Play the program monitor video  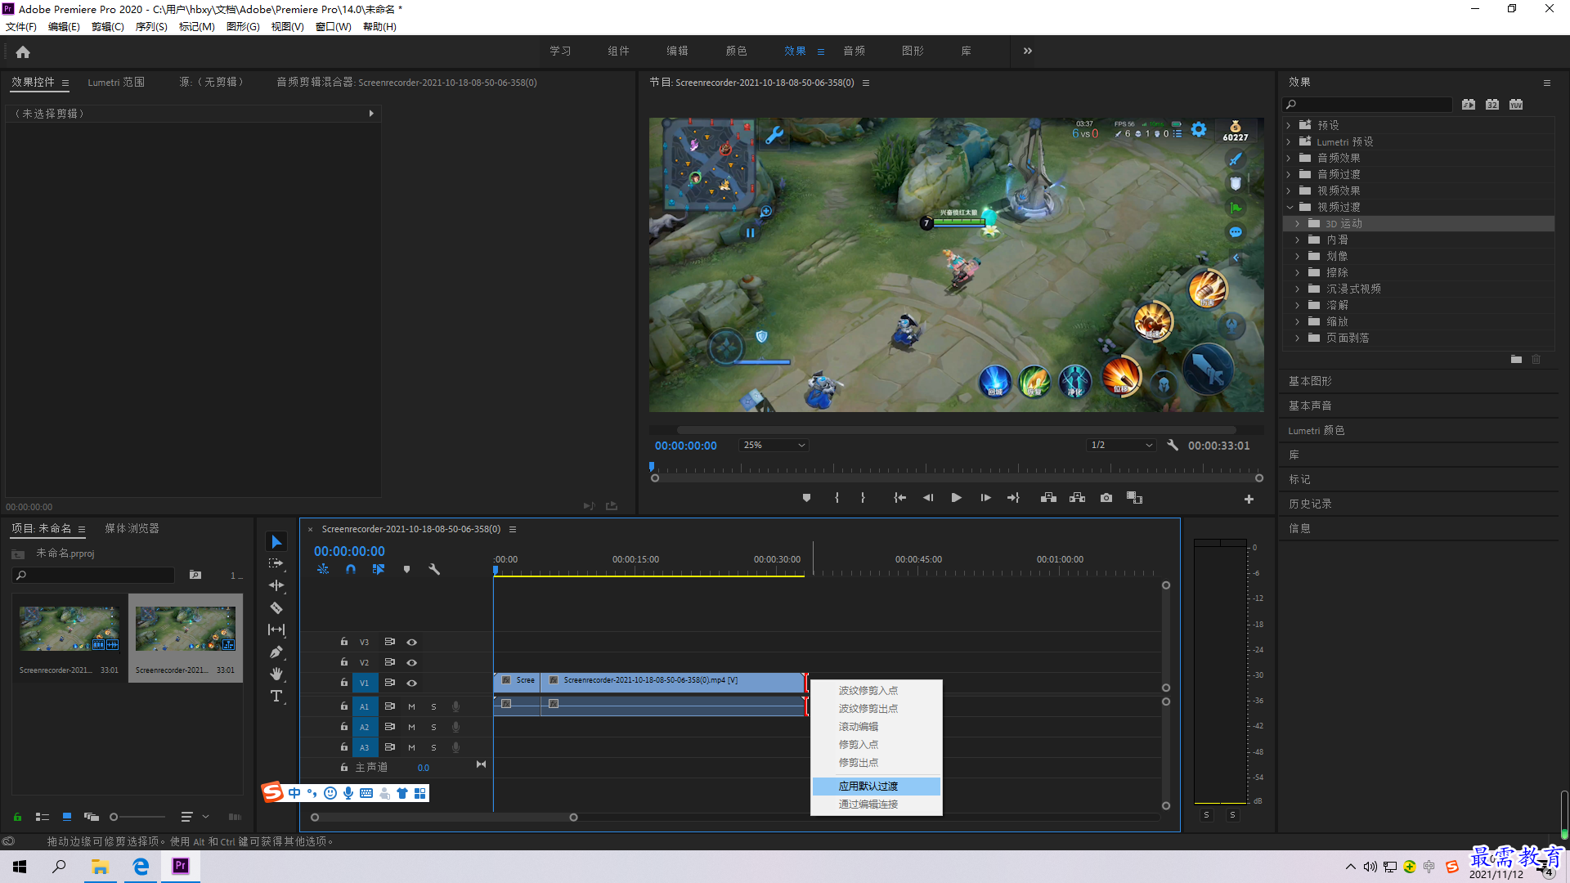pos(956,498)
